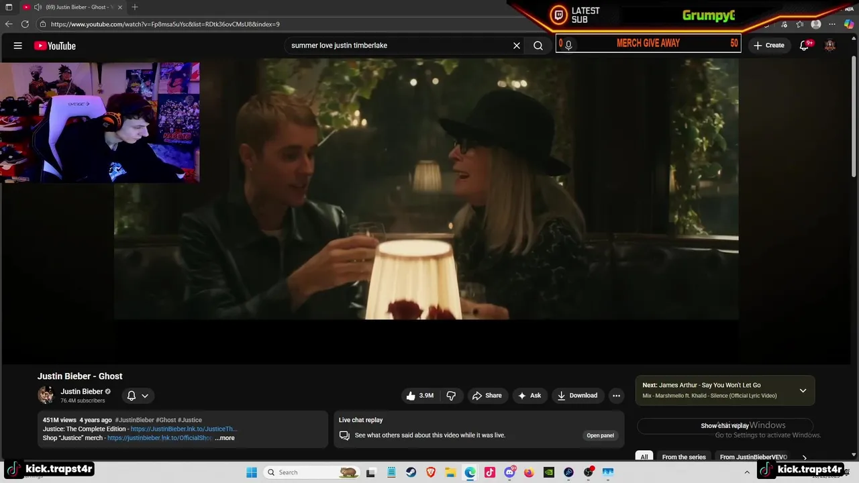
Task: Open the YouTube account avatar menu
Action: point(830,46)
